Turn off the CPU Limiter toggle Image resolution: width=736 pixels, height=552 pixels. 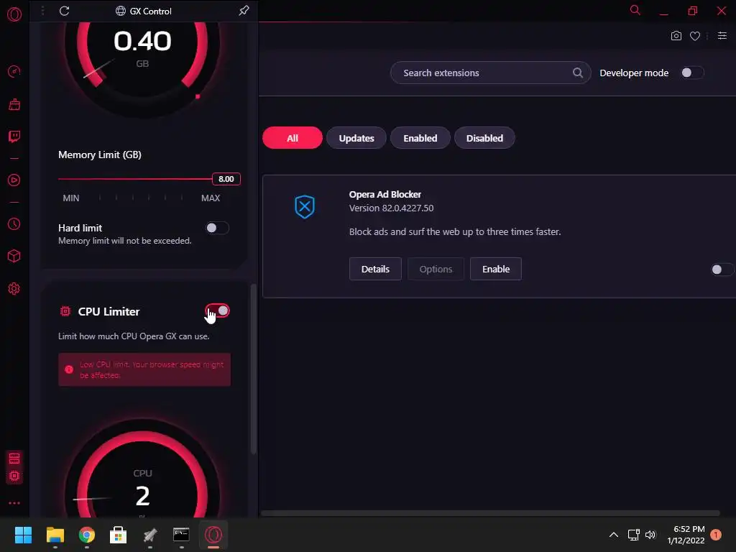click(217, 310)
